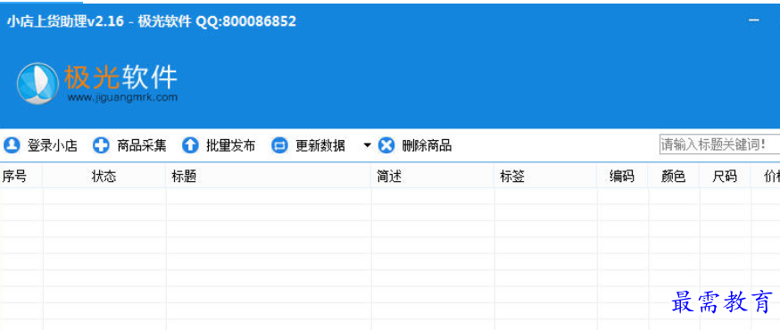Click the batch publish upload arrow icon

tap(190, 145)
